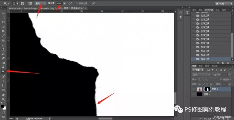Switch to the 历史记录 tab

[209, 10]
